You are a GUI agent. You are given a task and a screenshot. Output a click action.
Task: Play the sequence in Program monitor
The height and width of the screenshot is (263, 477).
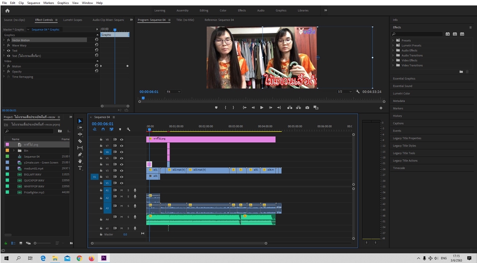pos(262,107)
